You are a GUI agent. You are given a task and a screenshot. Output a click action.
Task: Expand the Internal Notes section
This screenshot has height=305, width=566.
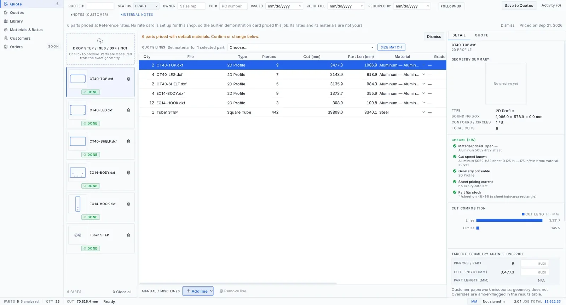click(x=137, y=15)
